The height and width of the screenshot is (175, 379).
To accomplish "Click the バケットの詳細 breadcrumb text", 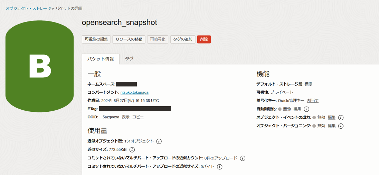I will coord(68,8).
